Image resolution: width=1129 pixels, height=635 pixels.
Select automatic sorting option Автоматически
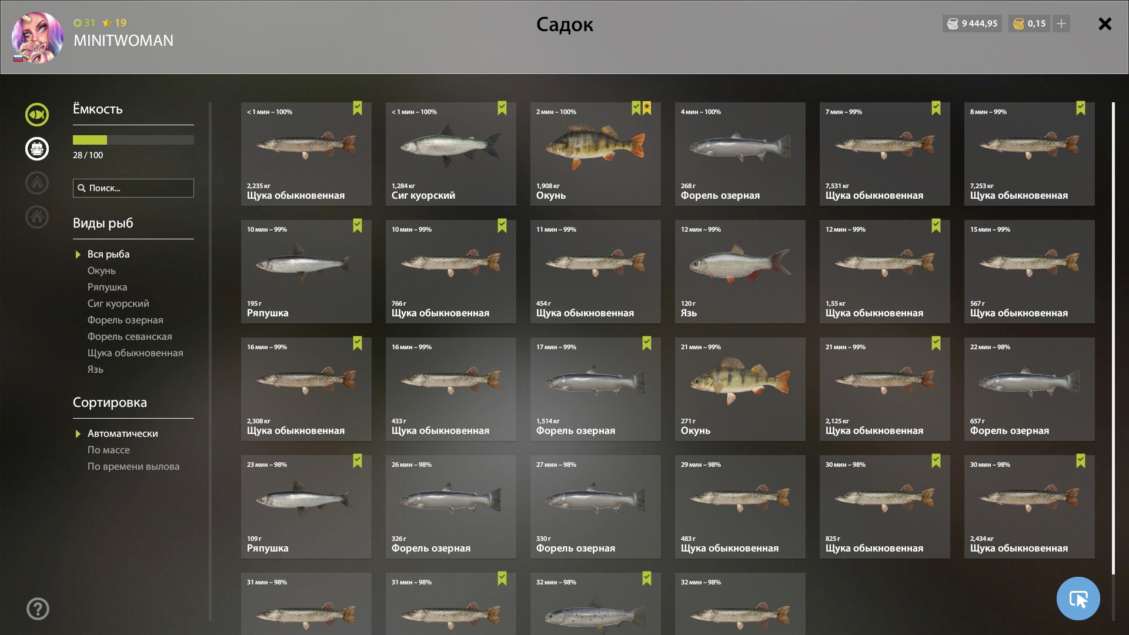click(x=122, y=433)
